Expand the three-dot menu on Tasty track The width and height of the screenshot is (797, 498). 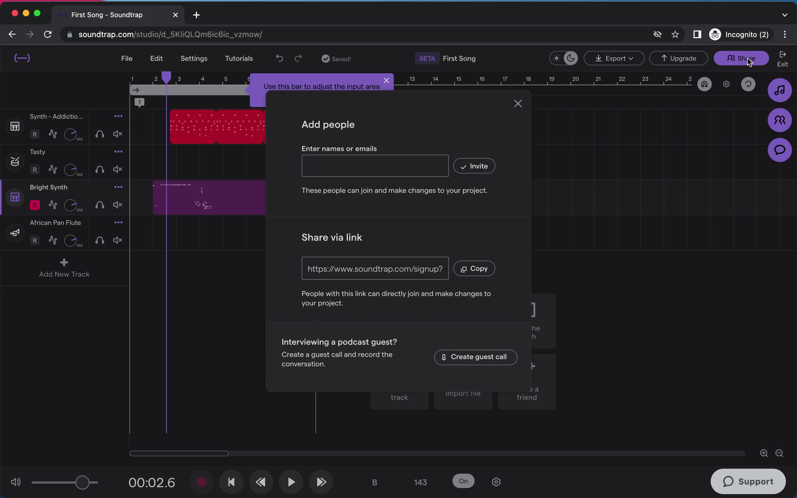click(118, 151)
